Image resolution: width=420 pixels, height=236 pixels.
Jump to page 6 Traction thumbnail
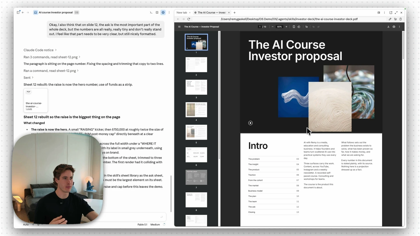[196, 155]
